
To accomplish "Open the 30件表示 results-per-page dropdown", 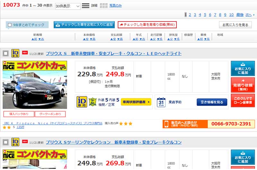I will coord(68,6).
